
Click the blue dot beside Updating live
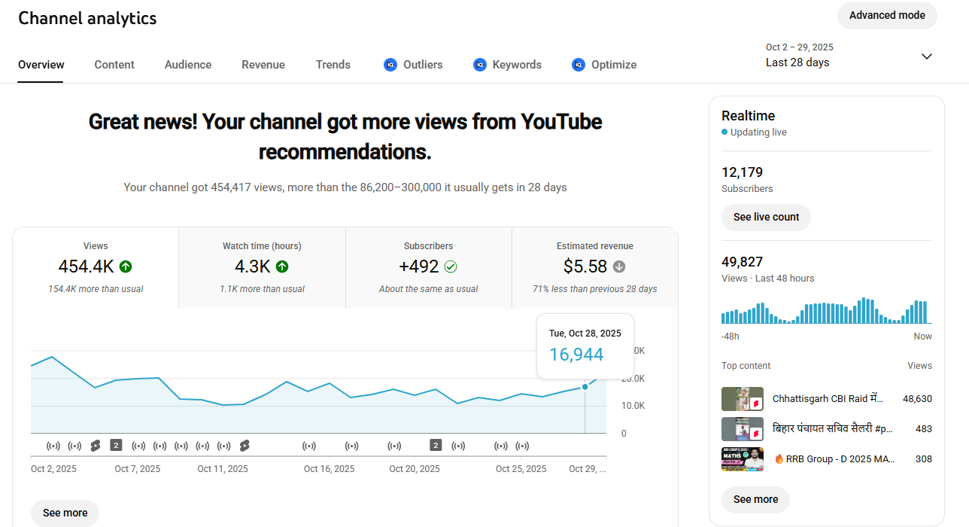724,132
